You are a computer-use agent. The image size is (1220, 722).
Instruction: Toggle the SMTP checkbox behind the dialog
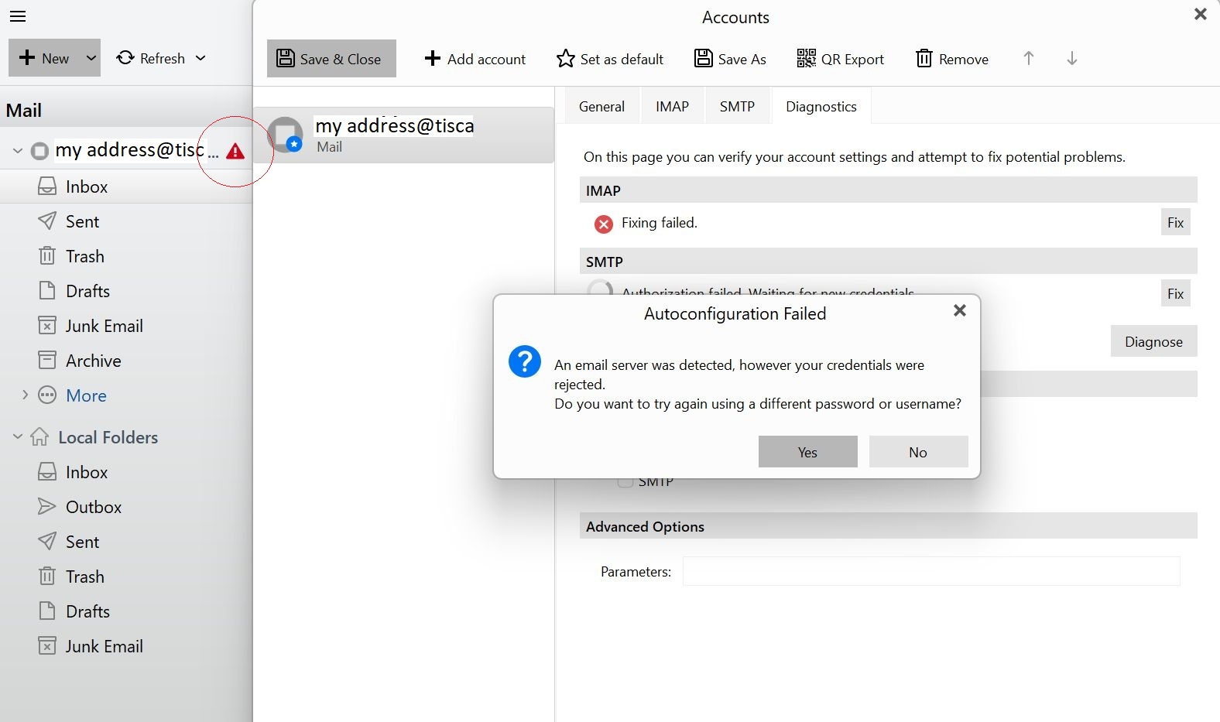point(625,483)
